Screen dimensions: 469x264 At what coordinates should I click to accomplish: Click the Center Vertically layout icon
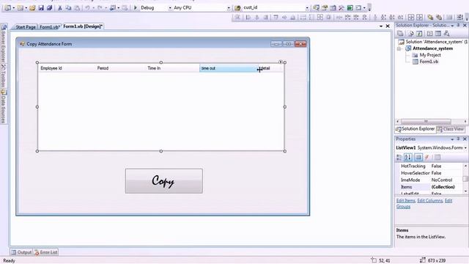(x=420, y=18)
